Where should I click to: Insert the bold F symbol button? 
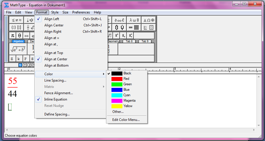click(x=26, y=59)
